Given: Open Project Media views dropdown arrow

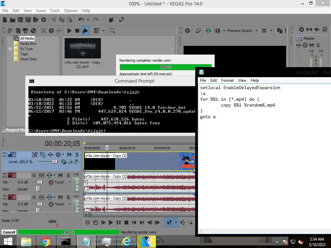Looking at the screenshot, I should [103, 31].
